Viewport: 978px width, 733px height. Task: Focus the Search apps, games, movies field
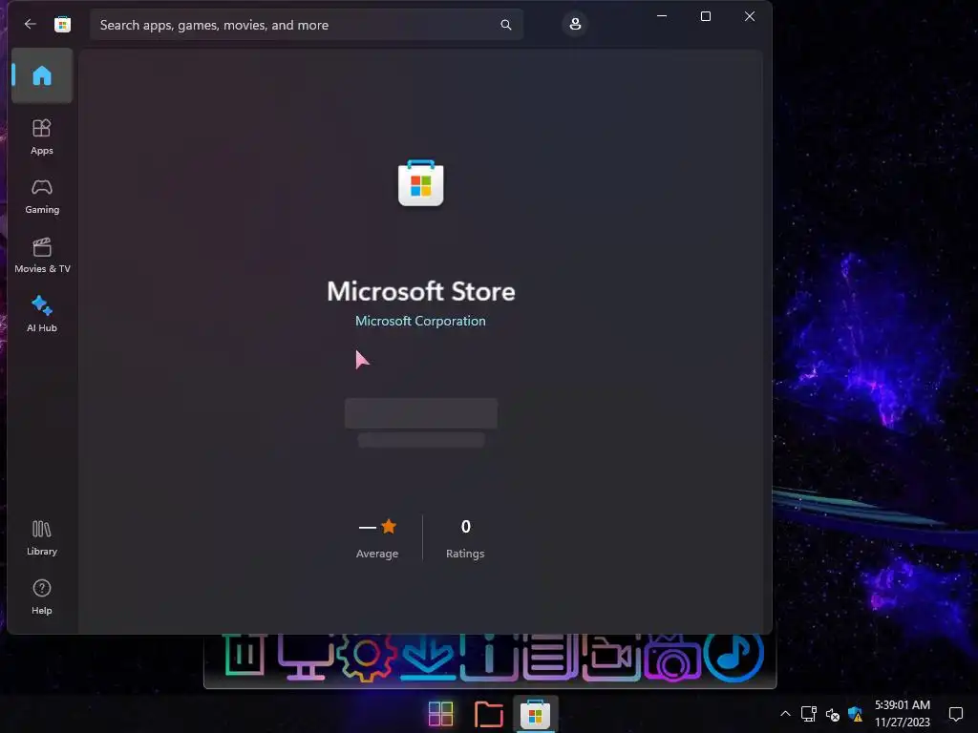(306, 24)
